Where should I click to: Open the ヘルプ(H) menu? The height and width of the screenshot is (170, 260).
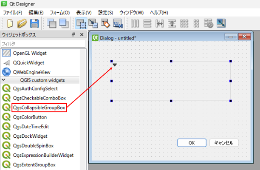point(159,13)
